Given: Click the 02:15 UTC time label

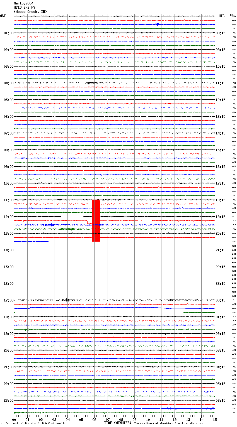Looking at the screenshot, I should tap(221, 334).
